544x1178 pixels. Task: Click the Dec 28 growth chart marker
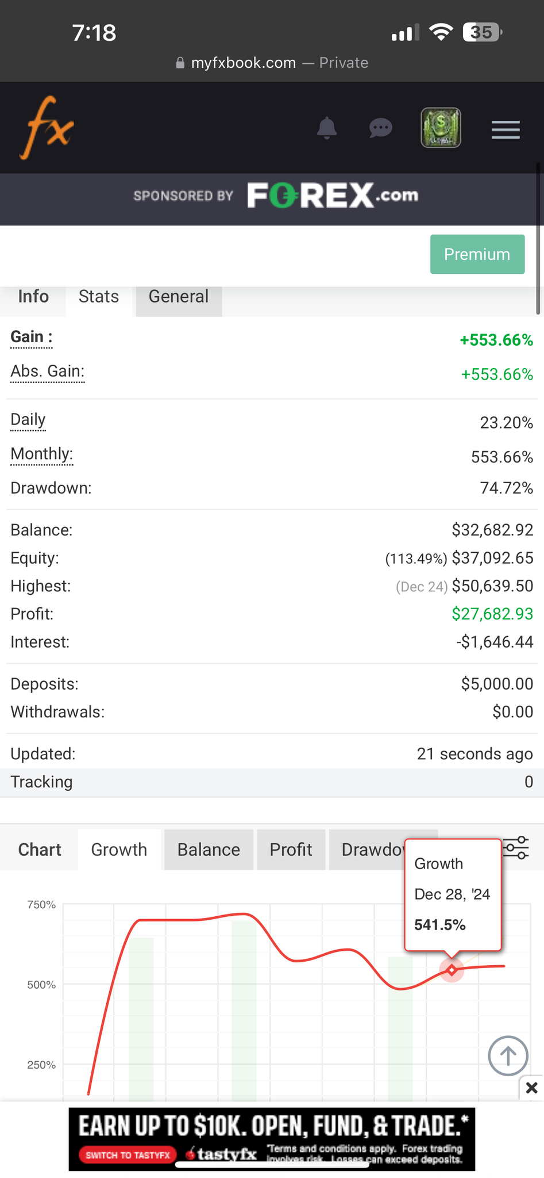point(452,970)
